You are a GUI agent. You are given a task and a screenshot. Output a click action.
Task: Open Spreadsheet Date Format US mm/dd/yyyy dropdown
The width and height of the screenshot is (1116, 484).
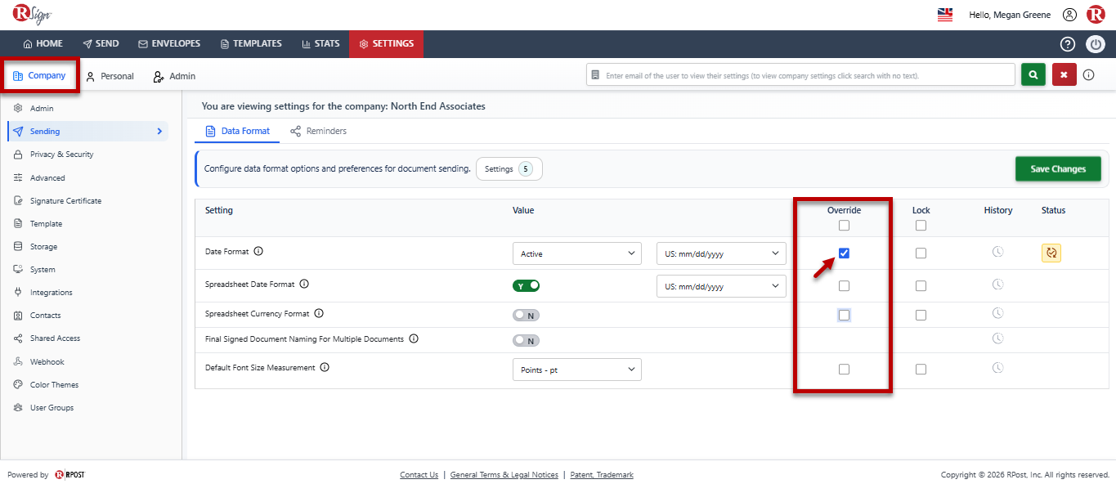click(x=721, y=286)
